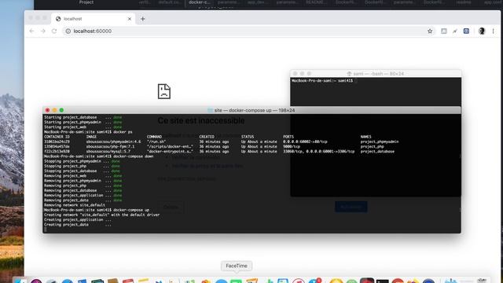Click the 9000/tcp port text
This screenshot has width=503, height=283.
click(292, 146)
